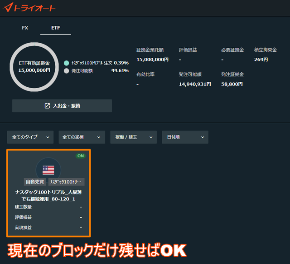The image size is (290, 264).
Task: Click the 証拠金預託額 value 15,000,000円
Action: click(153, 60)
